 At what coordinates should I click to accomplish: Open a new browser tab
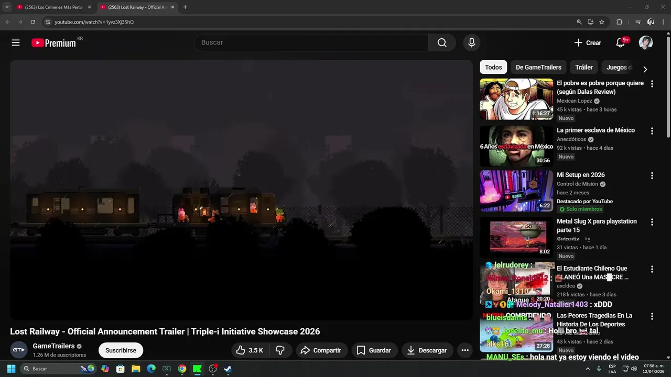185,7
